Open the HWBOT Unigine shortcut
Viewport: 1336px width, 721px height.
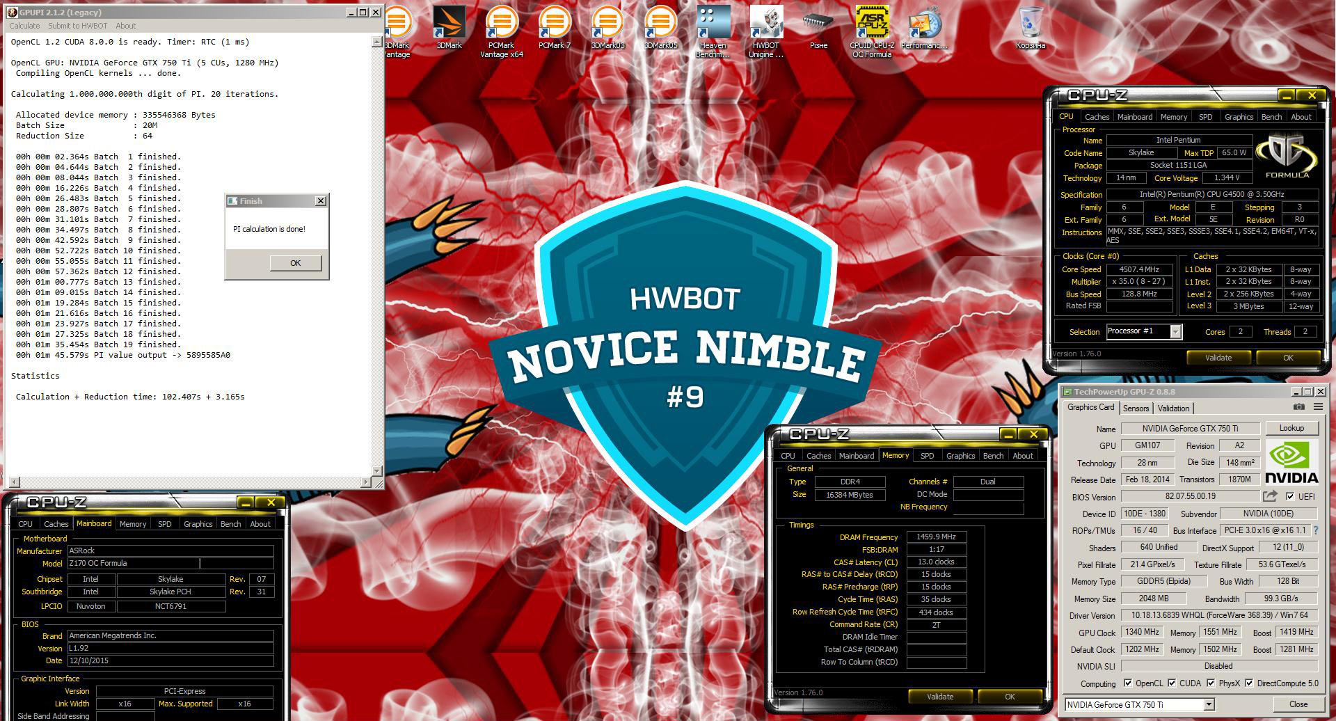point(766,31)
